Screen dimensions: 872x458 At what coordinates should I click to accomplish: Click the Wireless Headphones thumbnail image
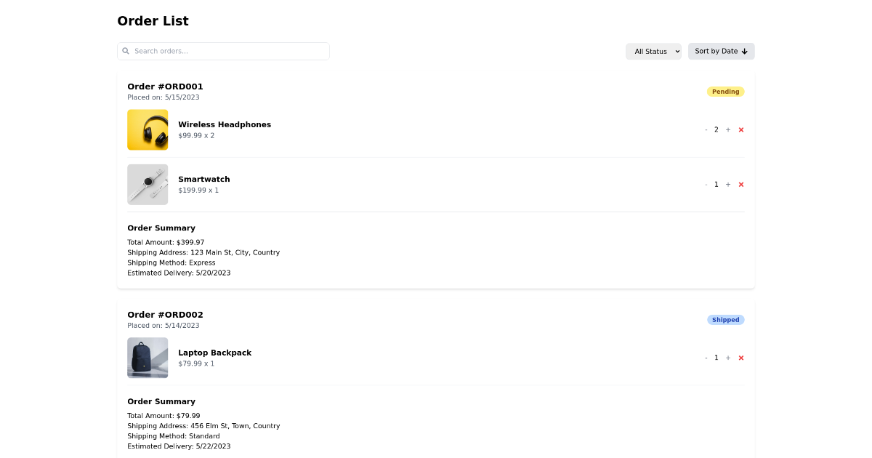point(148,129)
